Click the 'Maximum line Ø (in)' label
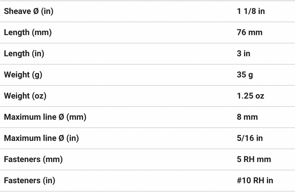This screenshot has width=295, height=193. tap(41, 138)
